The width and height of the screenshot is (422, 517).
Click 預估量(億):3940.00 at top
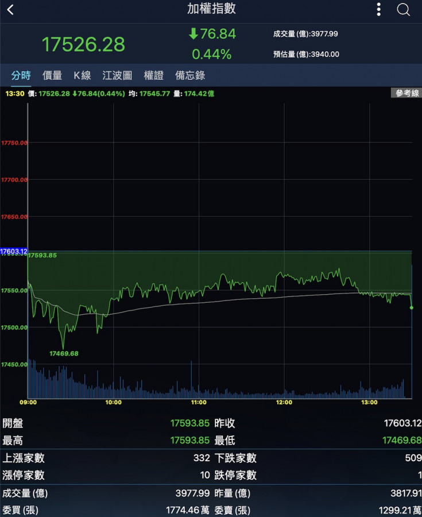point(306,54)
